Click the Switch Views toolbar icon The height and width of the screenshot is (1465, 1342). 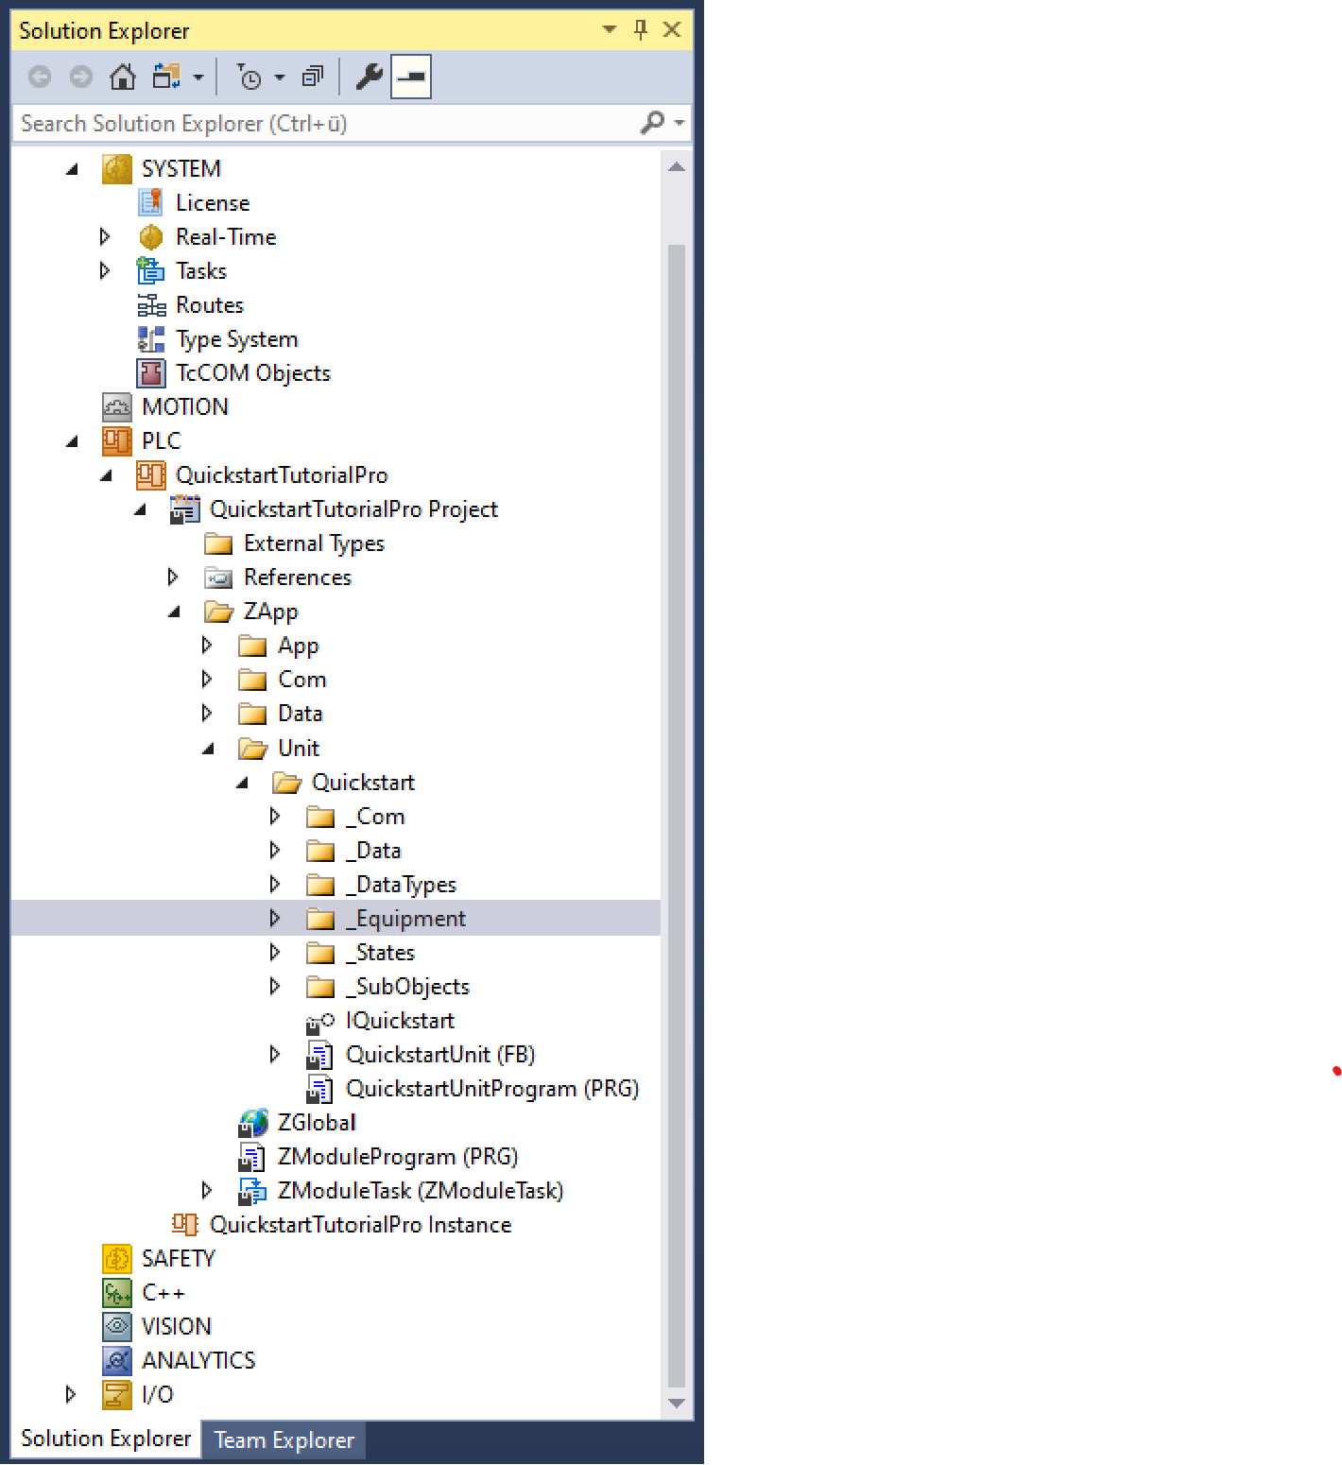[x=166, y=77]
